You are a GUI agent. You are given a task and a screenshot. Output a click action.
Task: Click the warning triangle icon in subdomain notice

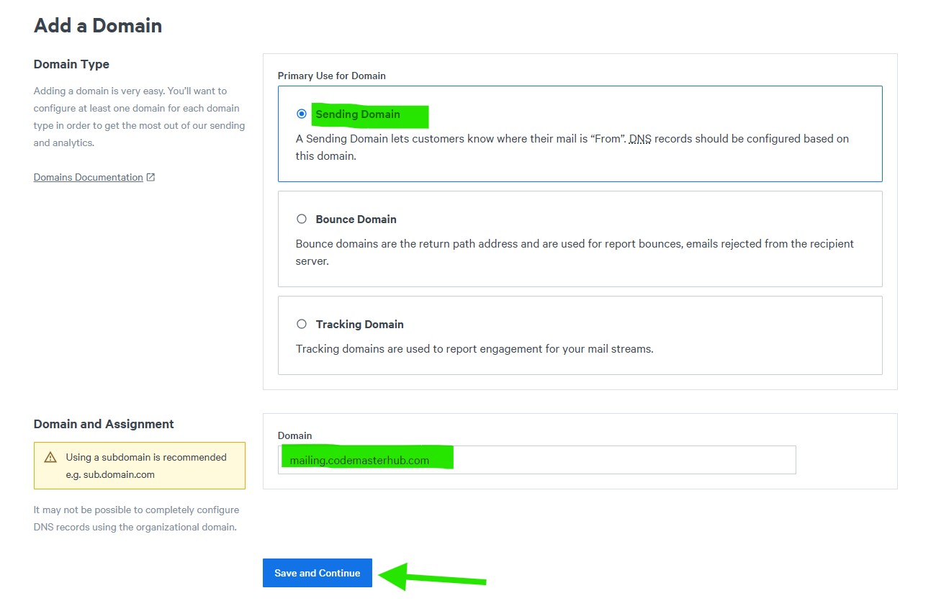coord(50,457)
